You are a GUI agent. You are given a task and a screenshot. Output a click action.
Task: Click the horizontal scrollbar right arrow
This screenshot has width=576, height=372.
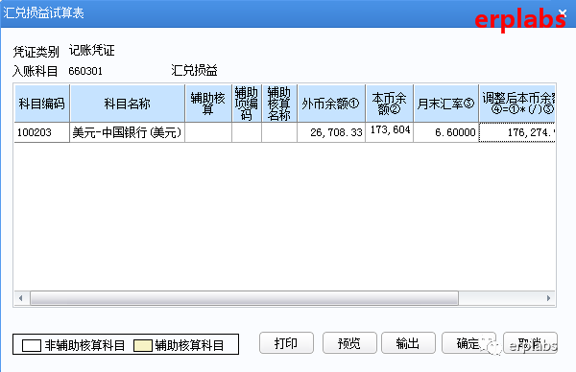pos(548,298)
